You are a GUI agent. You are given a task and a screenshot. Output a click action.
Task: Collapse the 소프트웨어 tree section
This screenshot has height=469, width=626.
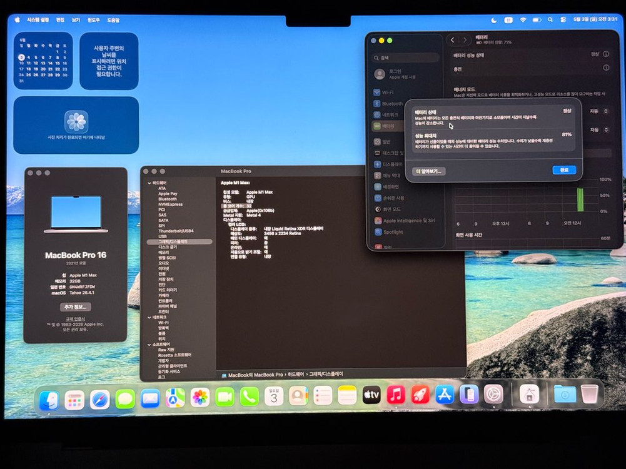coord(149,344)
